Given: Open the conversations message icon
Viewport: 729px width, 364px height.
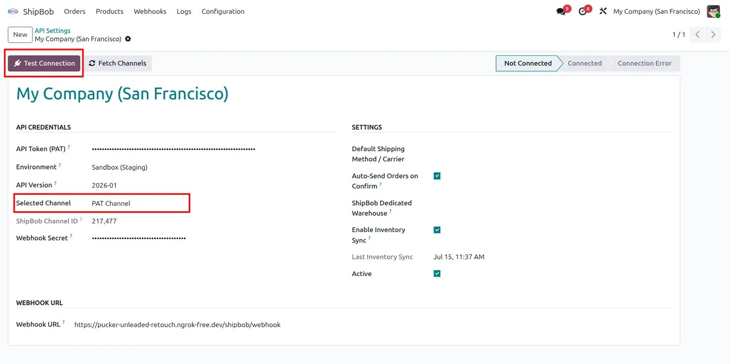Looking at the screenshot, I should (x=561, y=11).
